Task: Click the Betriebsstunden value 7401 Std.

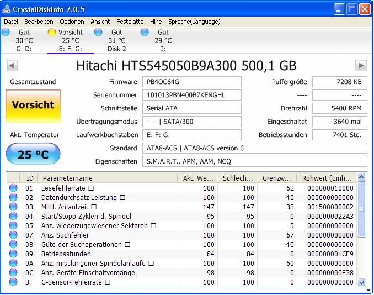Action: 340,135
